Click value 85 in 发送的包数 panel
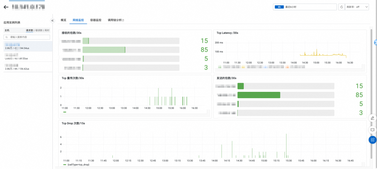The image size is (377, 169). point(359,95)
